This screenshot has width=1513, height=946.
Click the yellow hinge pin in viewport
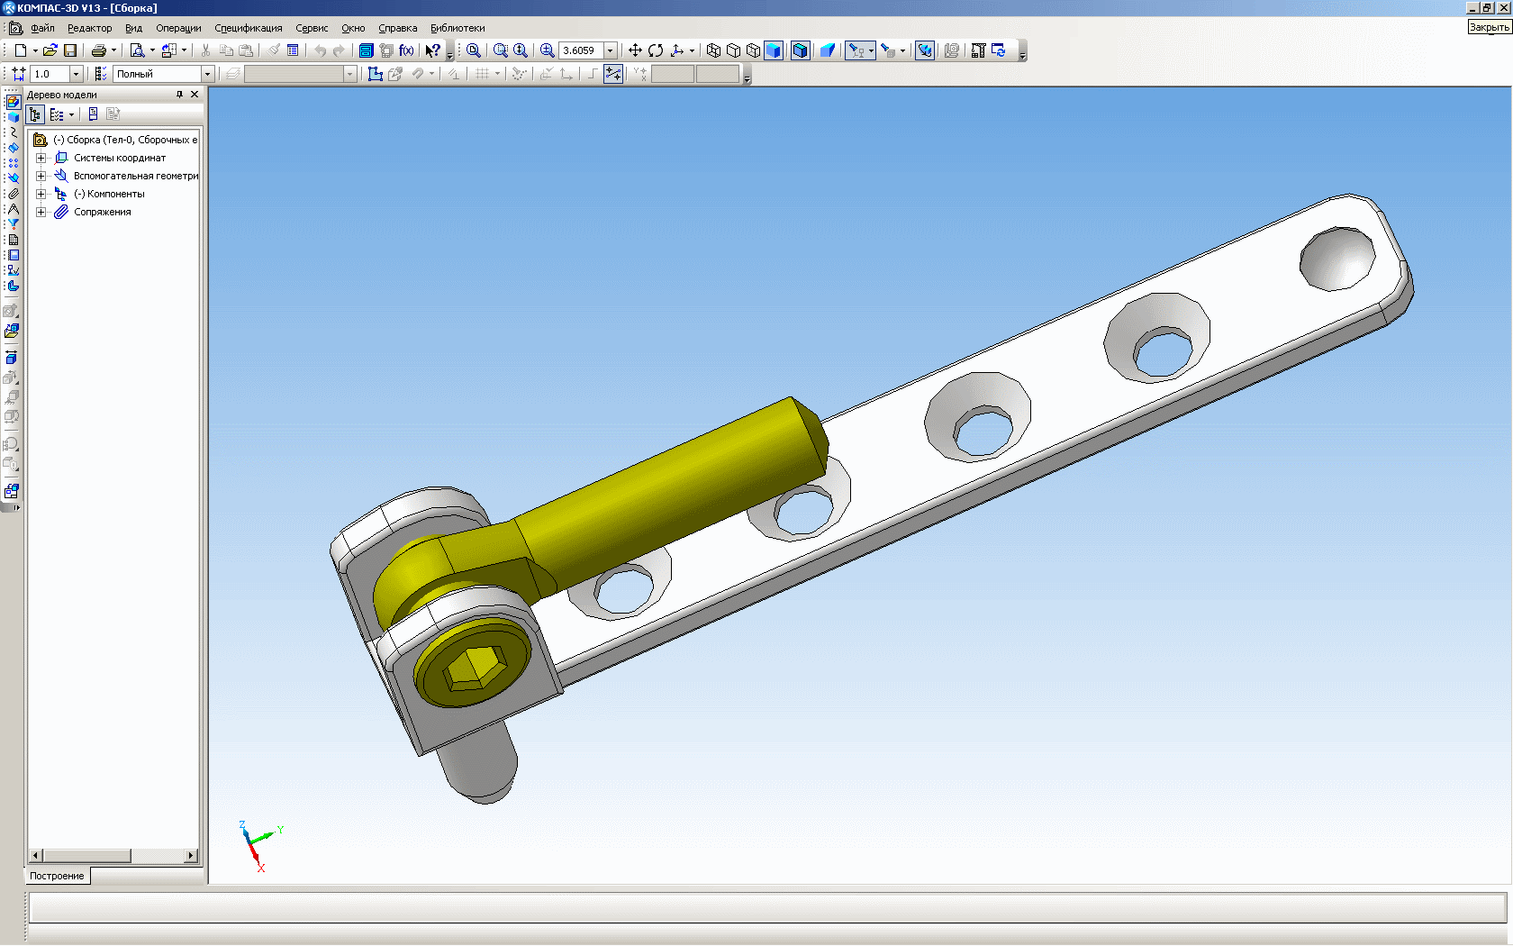pos(473,665)
